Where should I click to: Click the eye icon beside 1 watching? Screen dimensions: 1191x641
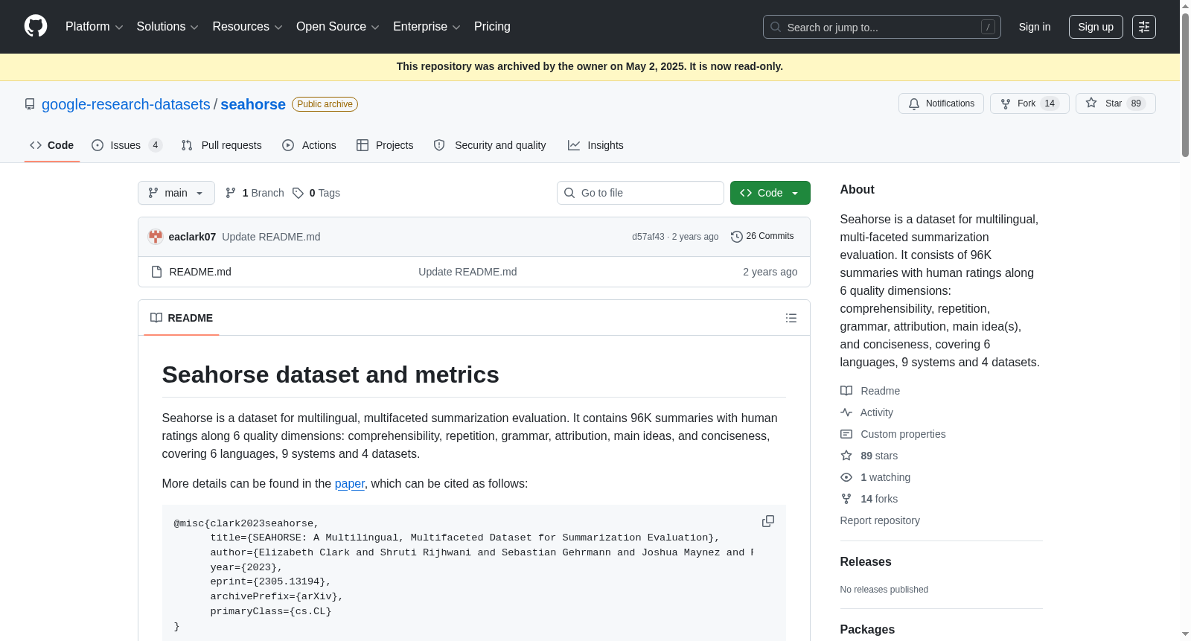click(x=846, y=477)
